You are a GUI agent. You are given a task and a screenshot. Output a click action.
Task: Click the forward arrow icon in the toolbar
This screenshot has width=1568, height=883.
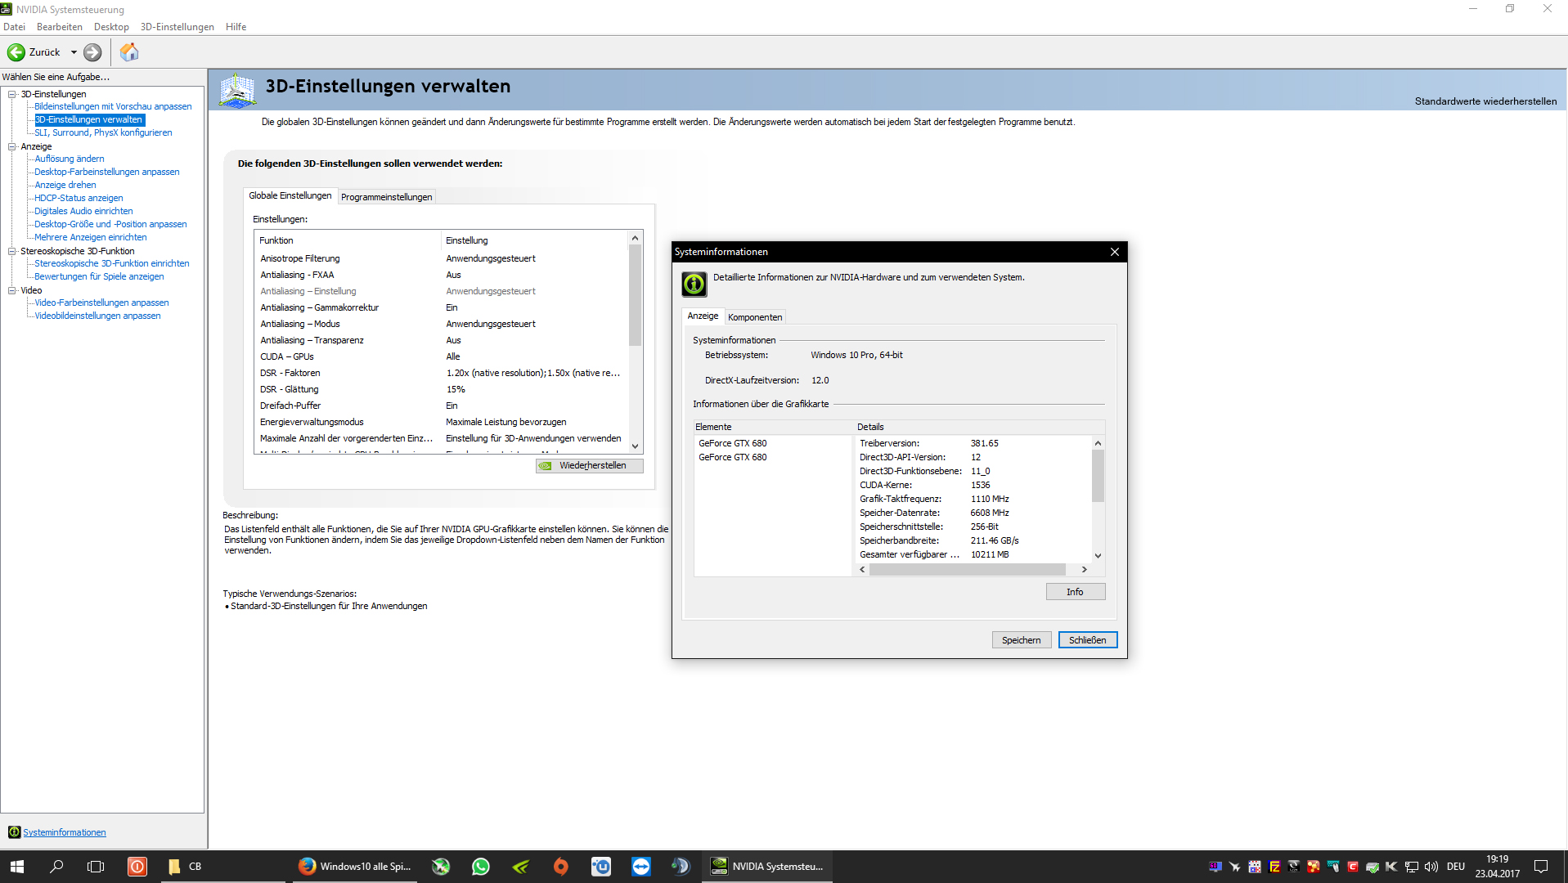pyautogui.click(x=93, y=52)
